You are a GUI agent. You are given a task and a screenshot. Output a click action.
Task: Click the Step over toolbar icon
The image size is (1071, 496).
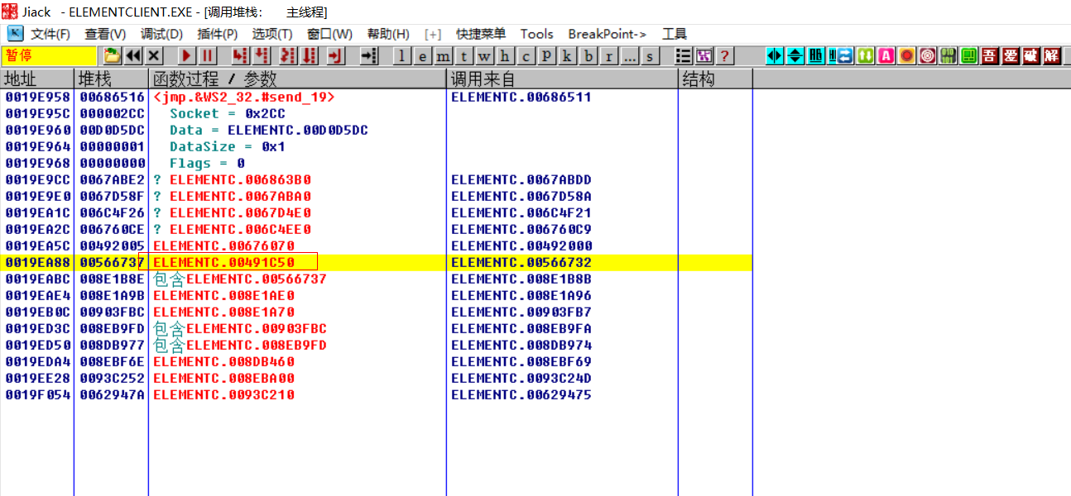point(262,55)
